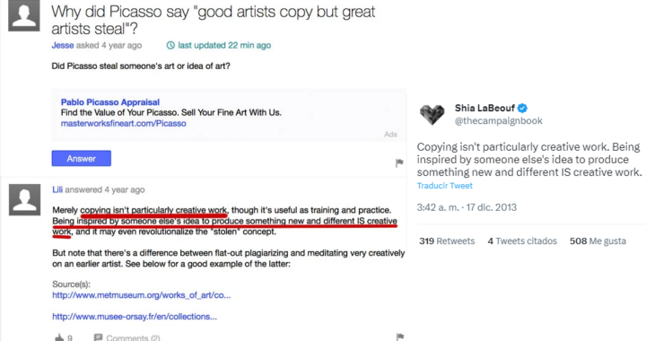646x341 pixels.
Task: Flag Lili's answer using bottom flag icon
Action: pyautogui.click(x=399, y=337)
